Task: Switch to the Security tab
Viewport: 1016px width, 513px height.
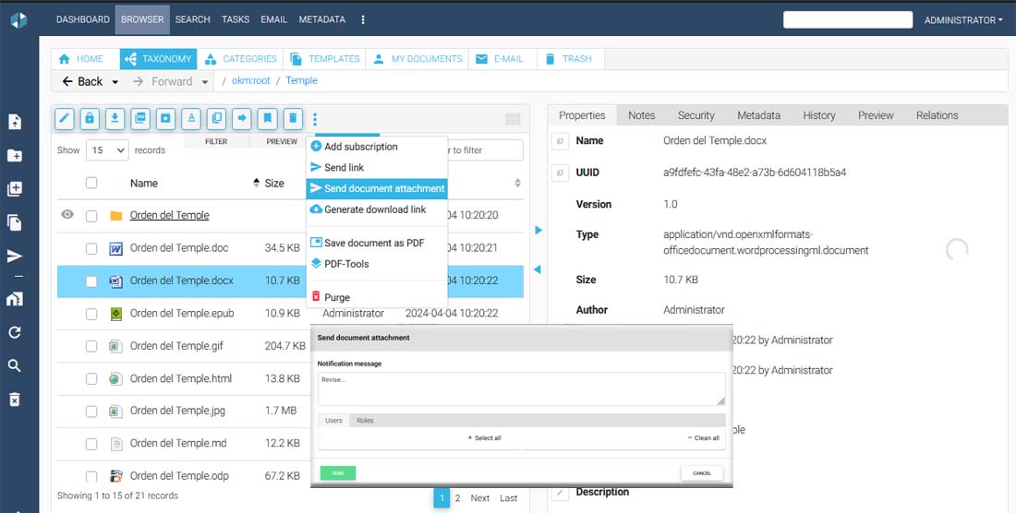Action: [695, 115]
